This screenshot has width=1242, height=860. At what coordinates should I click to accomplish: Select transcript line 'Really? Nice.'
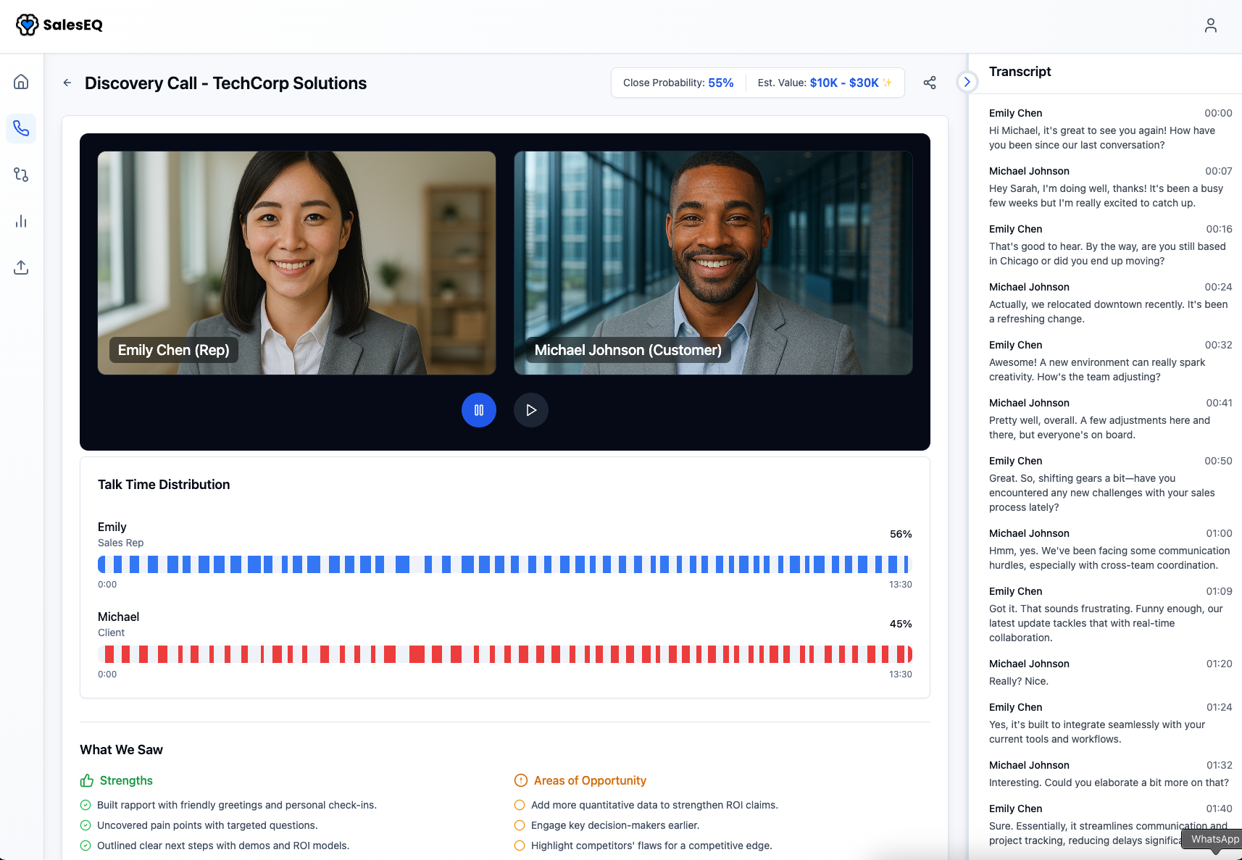(1019, 681)
